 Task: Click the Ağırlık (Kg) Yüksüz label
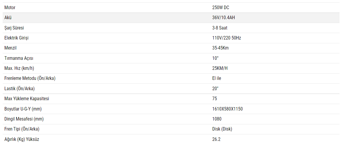coord(22,139)
